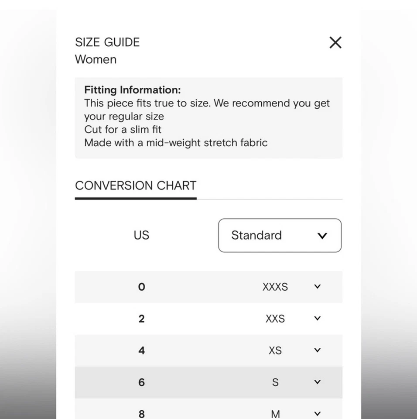Select US size 0 in the chart

point(141,287)
